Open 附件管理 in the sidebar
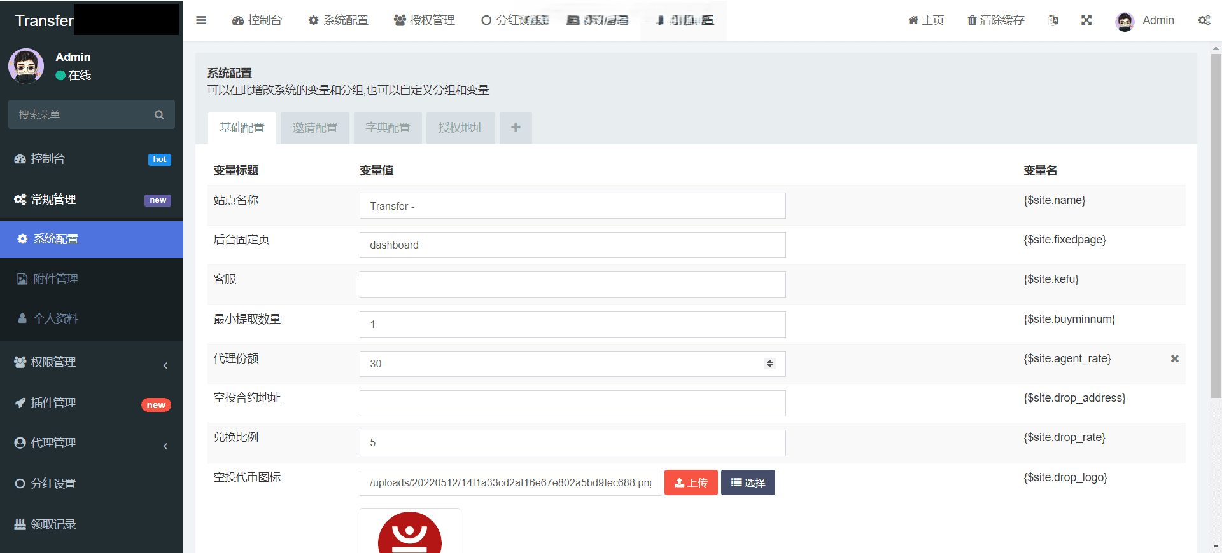This screenshot has width=1222, height=553. (56, 279)
